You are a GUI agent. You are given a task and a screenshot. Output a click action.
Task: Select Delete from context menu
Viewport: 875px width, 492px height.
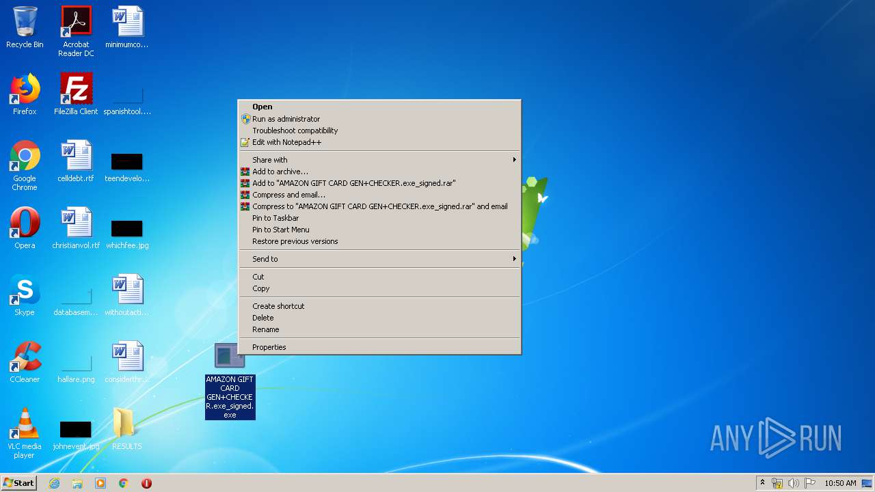click(x=379, y=318)
